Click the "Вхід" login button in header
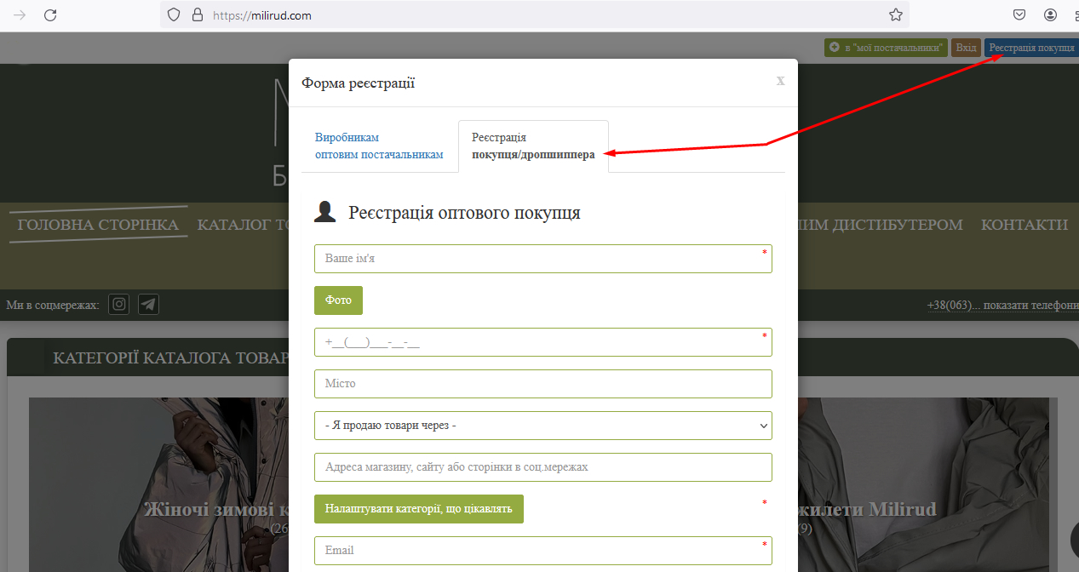Viewport: 1079px width, 572px height. coord(966,48)
